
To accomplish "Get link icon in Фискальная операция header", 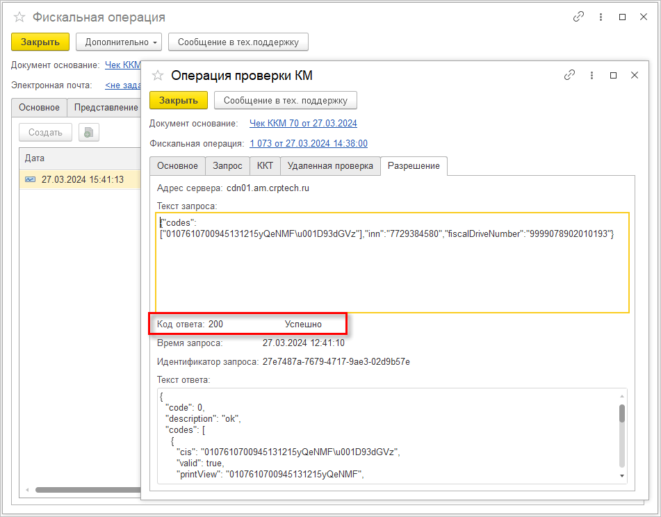I will pyautogui.click(x=579, y=17).
